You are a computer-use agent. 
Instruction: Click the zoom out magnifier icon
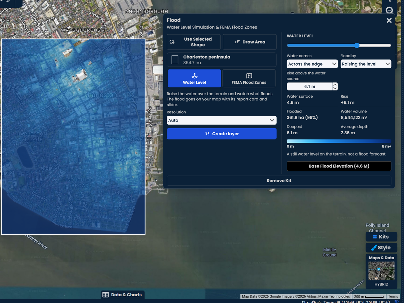390,10
